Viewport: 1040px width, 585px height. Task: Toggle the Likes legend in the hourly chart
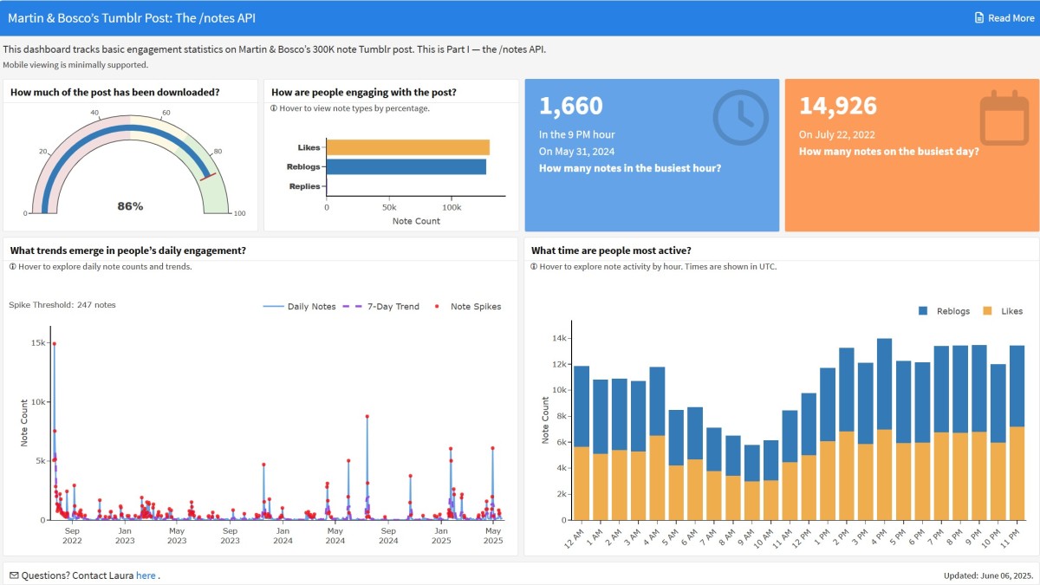coord(985,309)
